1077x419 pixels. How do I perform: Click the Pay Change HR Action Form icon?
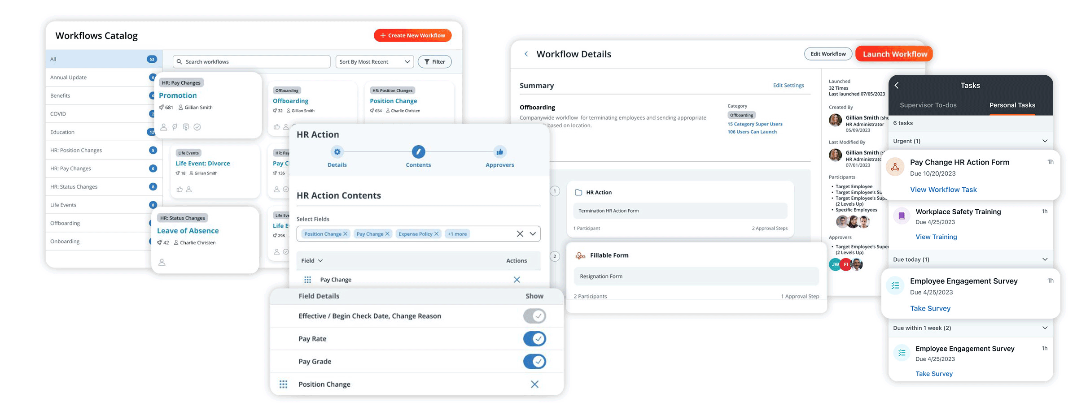tap(895, 167)
